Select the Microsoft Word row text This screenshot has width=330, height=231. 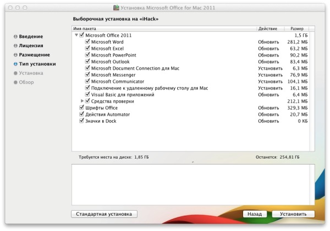[x=107, y=42]
